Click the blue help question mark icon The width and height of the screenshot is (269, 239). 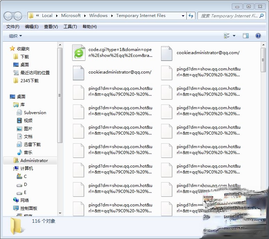tap(258, 36)
